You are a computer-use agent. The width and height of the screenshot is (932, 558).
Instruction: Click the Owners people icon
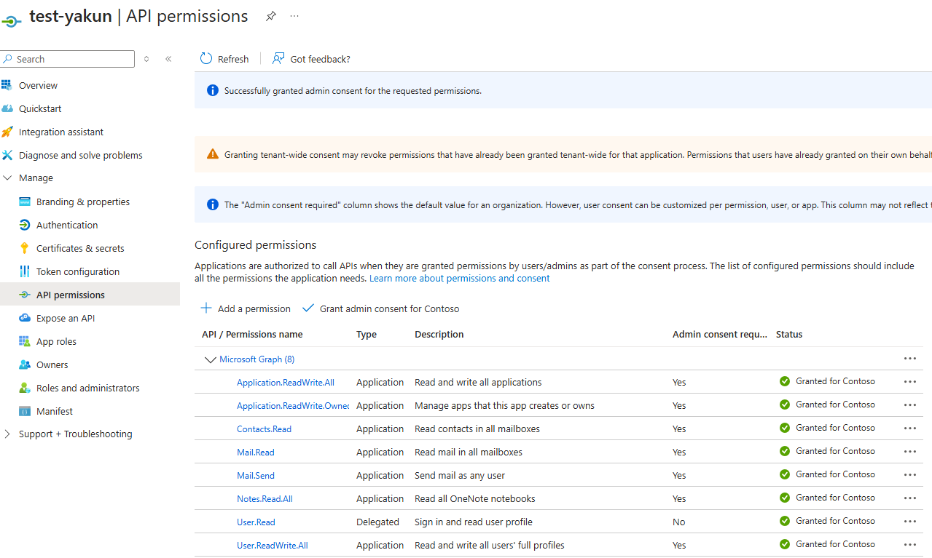pyautogui.click(x=24, y=364)
